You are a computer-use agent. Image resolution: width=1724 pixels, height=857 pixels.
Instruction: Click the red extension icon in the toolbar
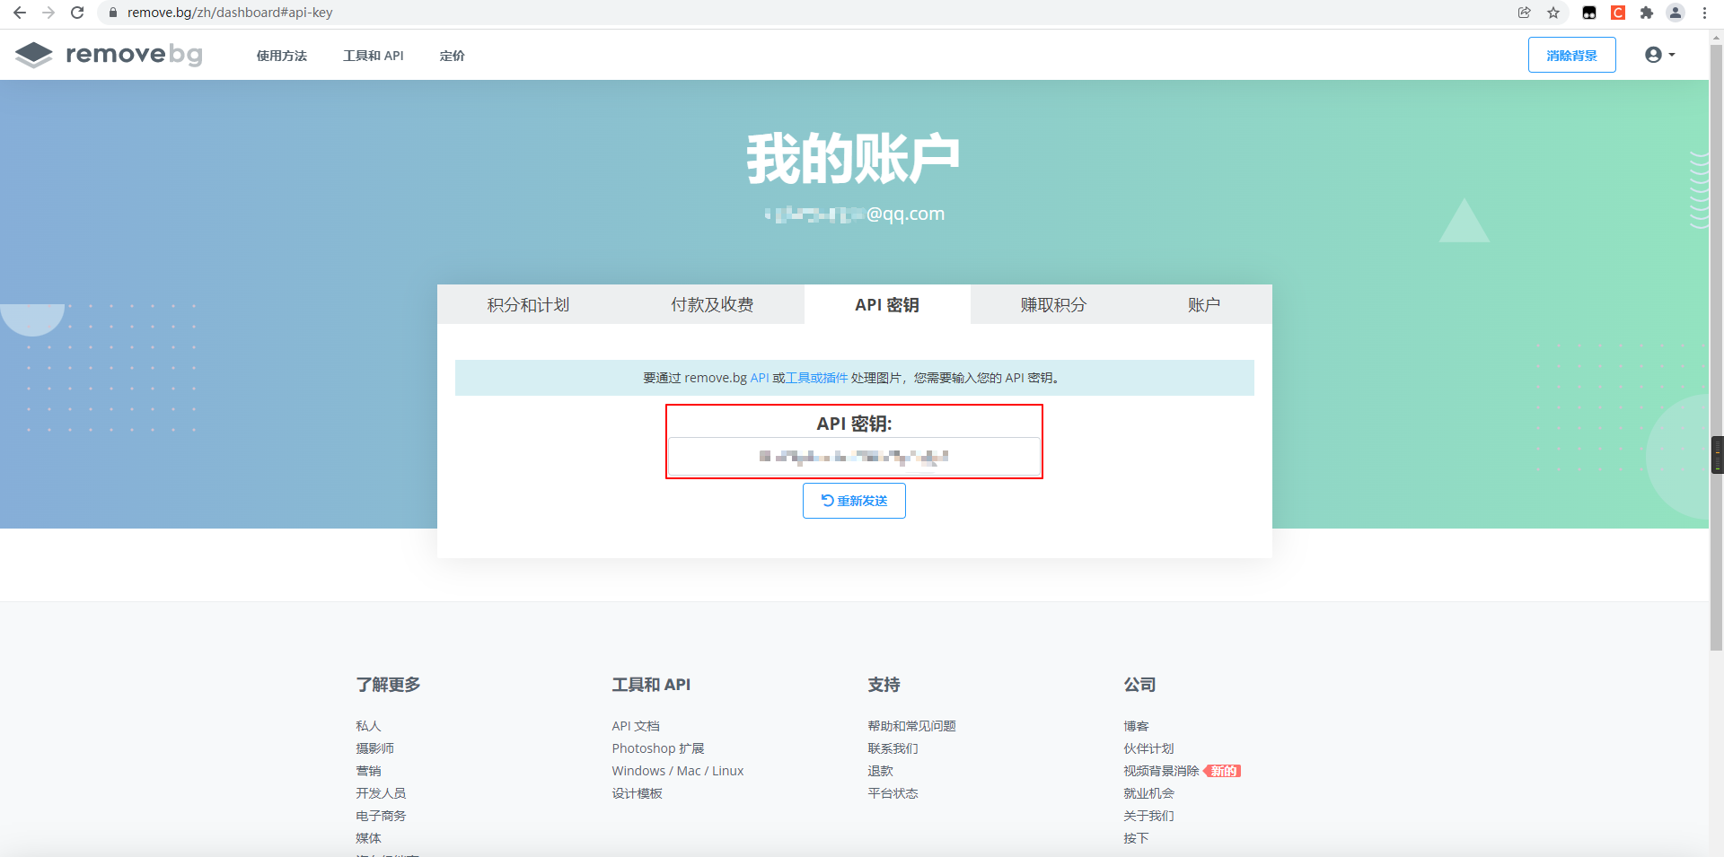click(1618, 13)
